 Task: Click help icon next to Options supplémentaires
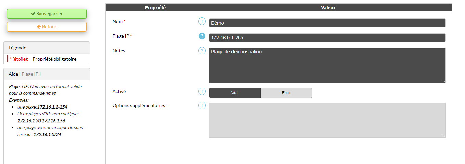[x=202, y=105]
